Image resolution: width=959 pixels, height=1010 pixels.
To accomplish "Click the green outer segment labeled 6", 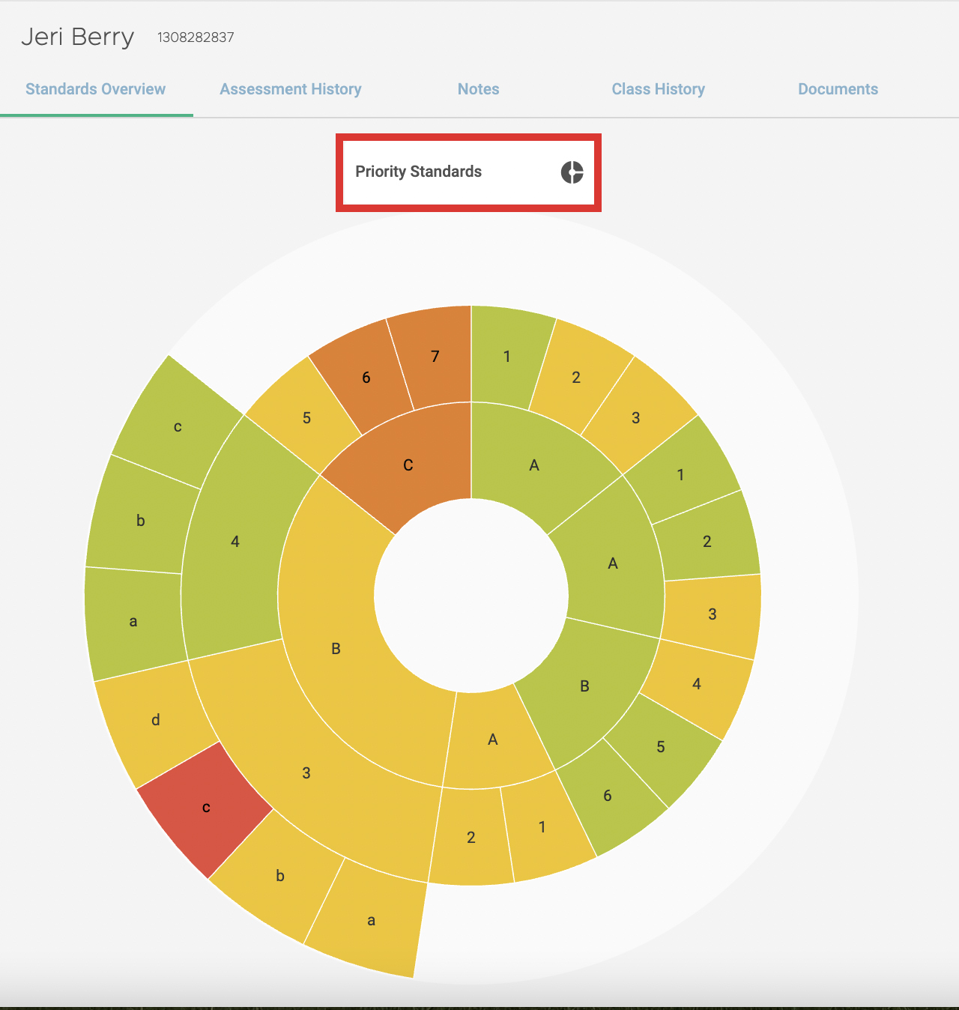I will pos(608,796).
